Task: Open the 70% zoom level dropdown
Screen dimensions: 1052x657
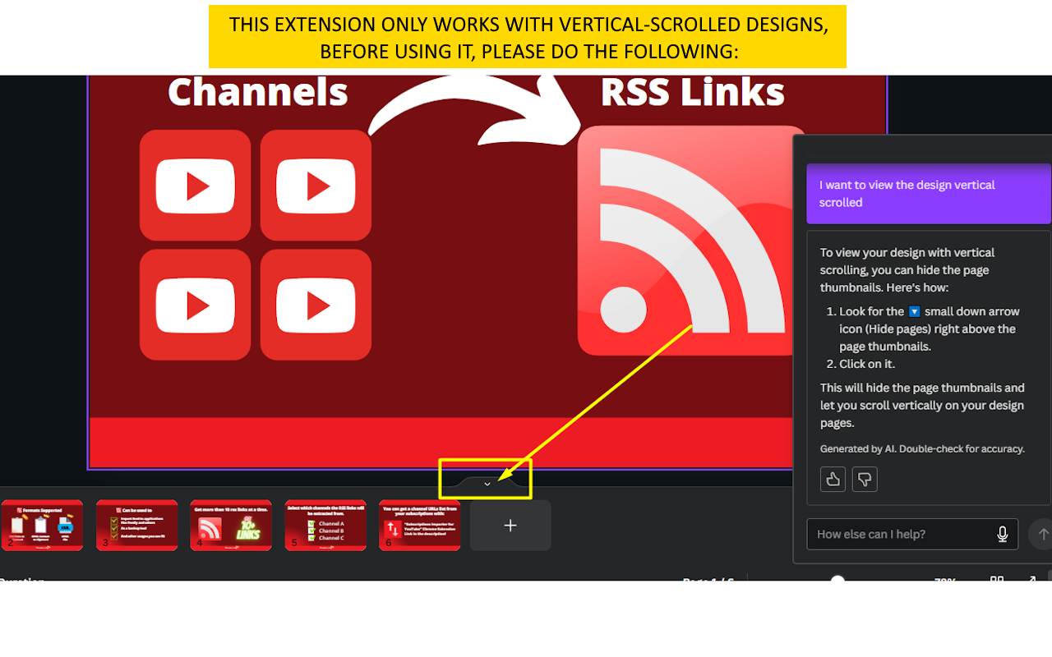Action: [944, 581]
